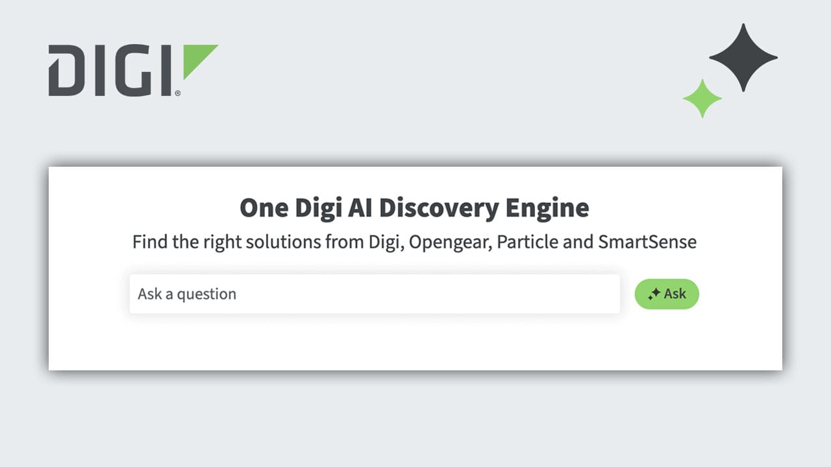Click the letter D in Digi logo
Screen dimensions: 831x467
pyautogui.click(x=65, y=70)
